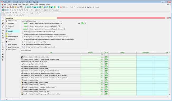Uncheck Nie dobieraj armatury dostępnej tylko na zamówienie
Viewport: 172px width, 101px height.
22,44
